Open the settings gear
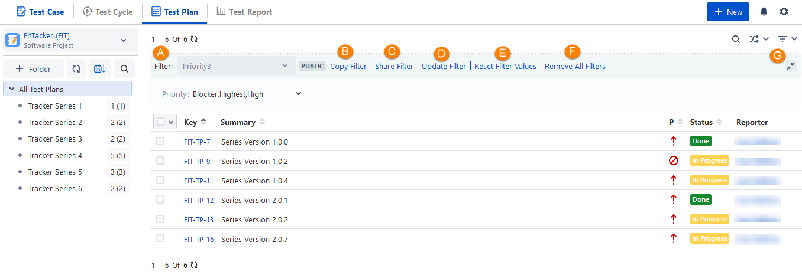The width and height of the screenshot is (802, 272). coord(784,12)
